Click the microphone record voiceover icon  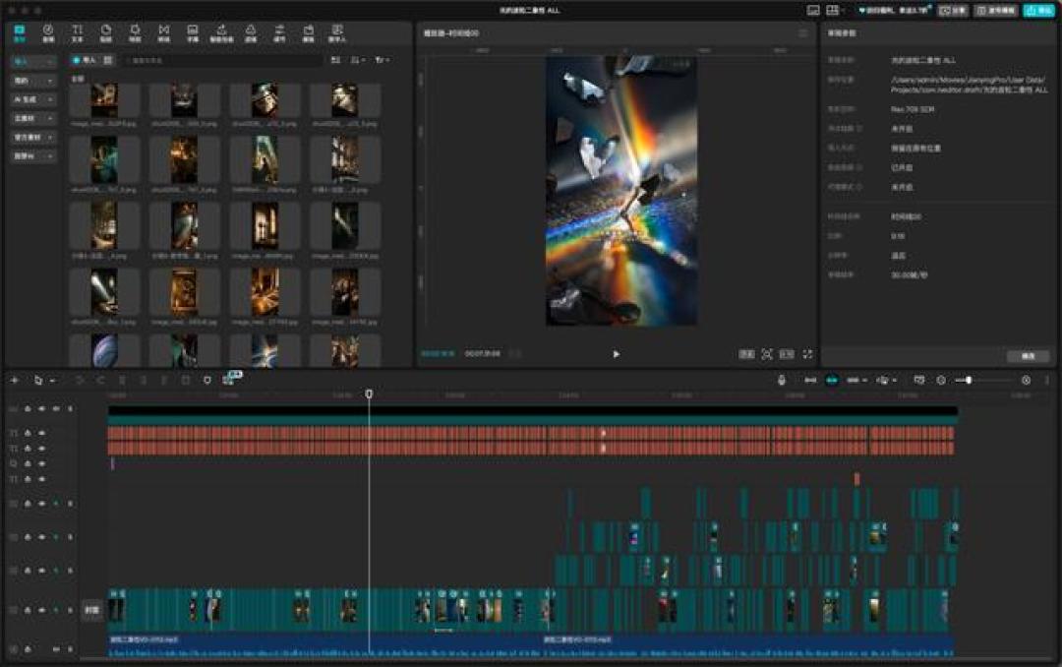pyautogui.click(x=781, y=381)
